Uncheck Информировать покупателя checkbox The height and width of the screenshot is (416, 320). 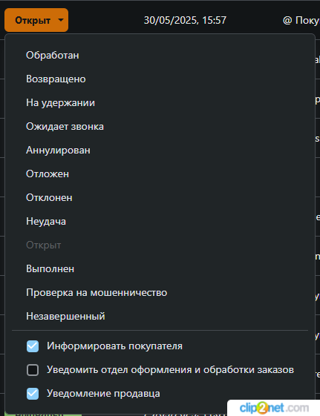point(33,346)
